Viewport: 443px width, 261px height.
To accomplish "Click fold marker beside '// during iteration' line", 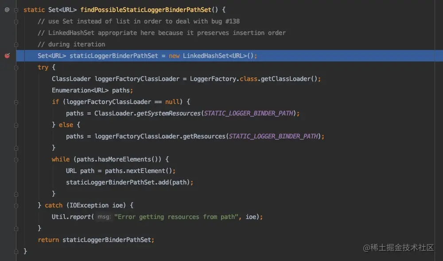I will (x=16, y=45).
